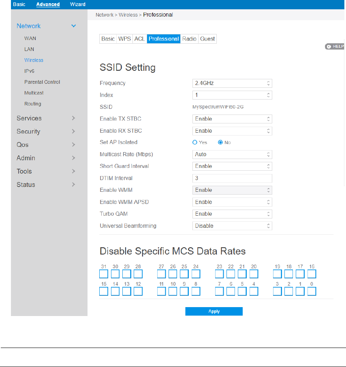Open the Wizard top menu
Image resolution: width=346 pixels, height=367 pixels.
tap(77, 4)
